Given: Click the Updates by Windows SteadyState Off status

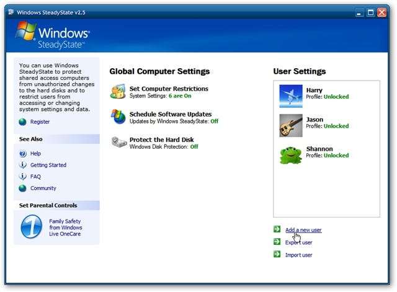Looking at the screenshot, I should tap(214, 122).
